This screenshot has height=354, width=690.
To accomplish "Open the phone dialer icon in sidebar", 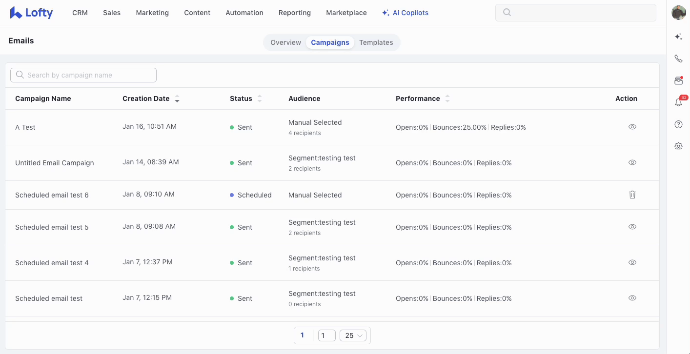I will (678, 59).
